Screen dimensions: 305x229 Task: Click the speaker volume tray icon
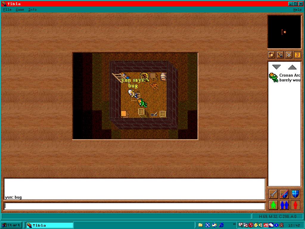260,225
